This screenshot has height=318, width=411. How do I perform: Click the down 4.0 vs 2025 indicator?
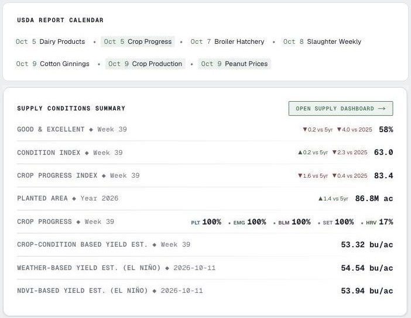pos(354,130)
